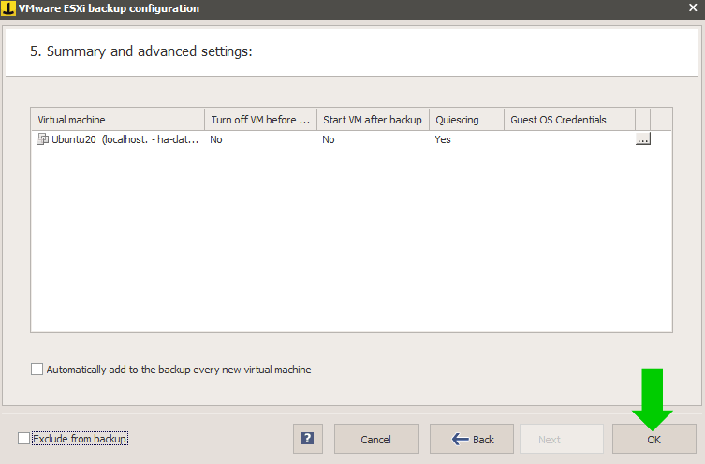This screenshot has width=705, height=464.
Task: Select the Ubuntu20 (localhost. - ha-dat... row
Action: click(351, 139)
